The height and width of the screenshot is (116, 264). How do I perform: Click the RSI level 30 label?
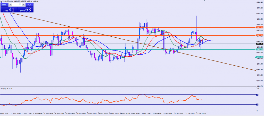(x=257, y=104)
